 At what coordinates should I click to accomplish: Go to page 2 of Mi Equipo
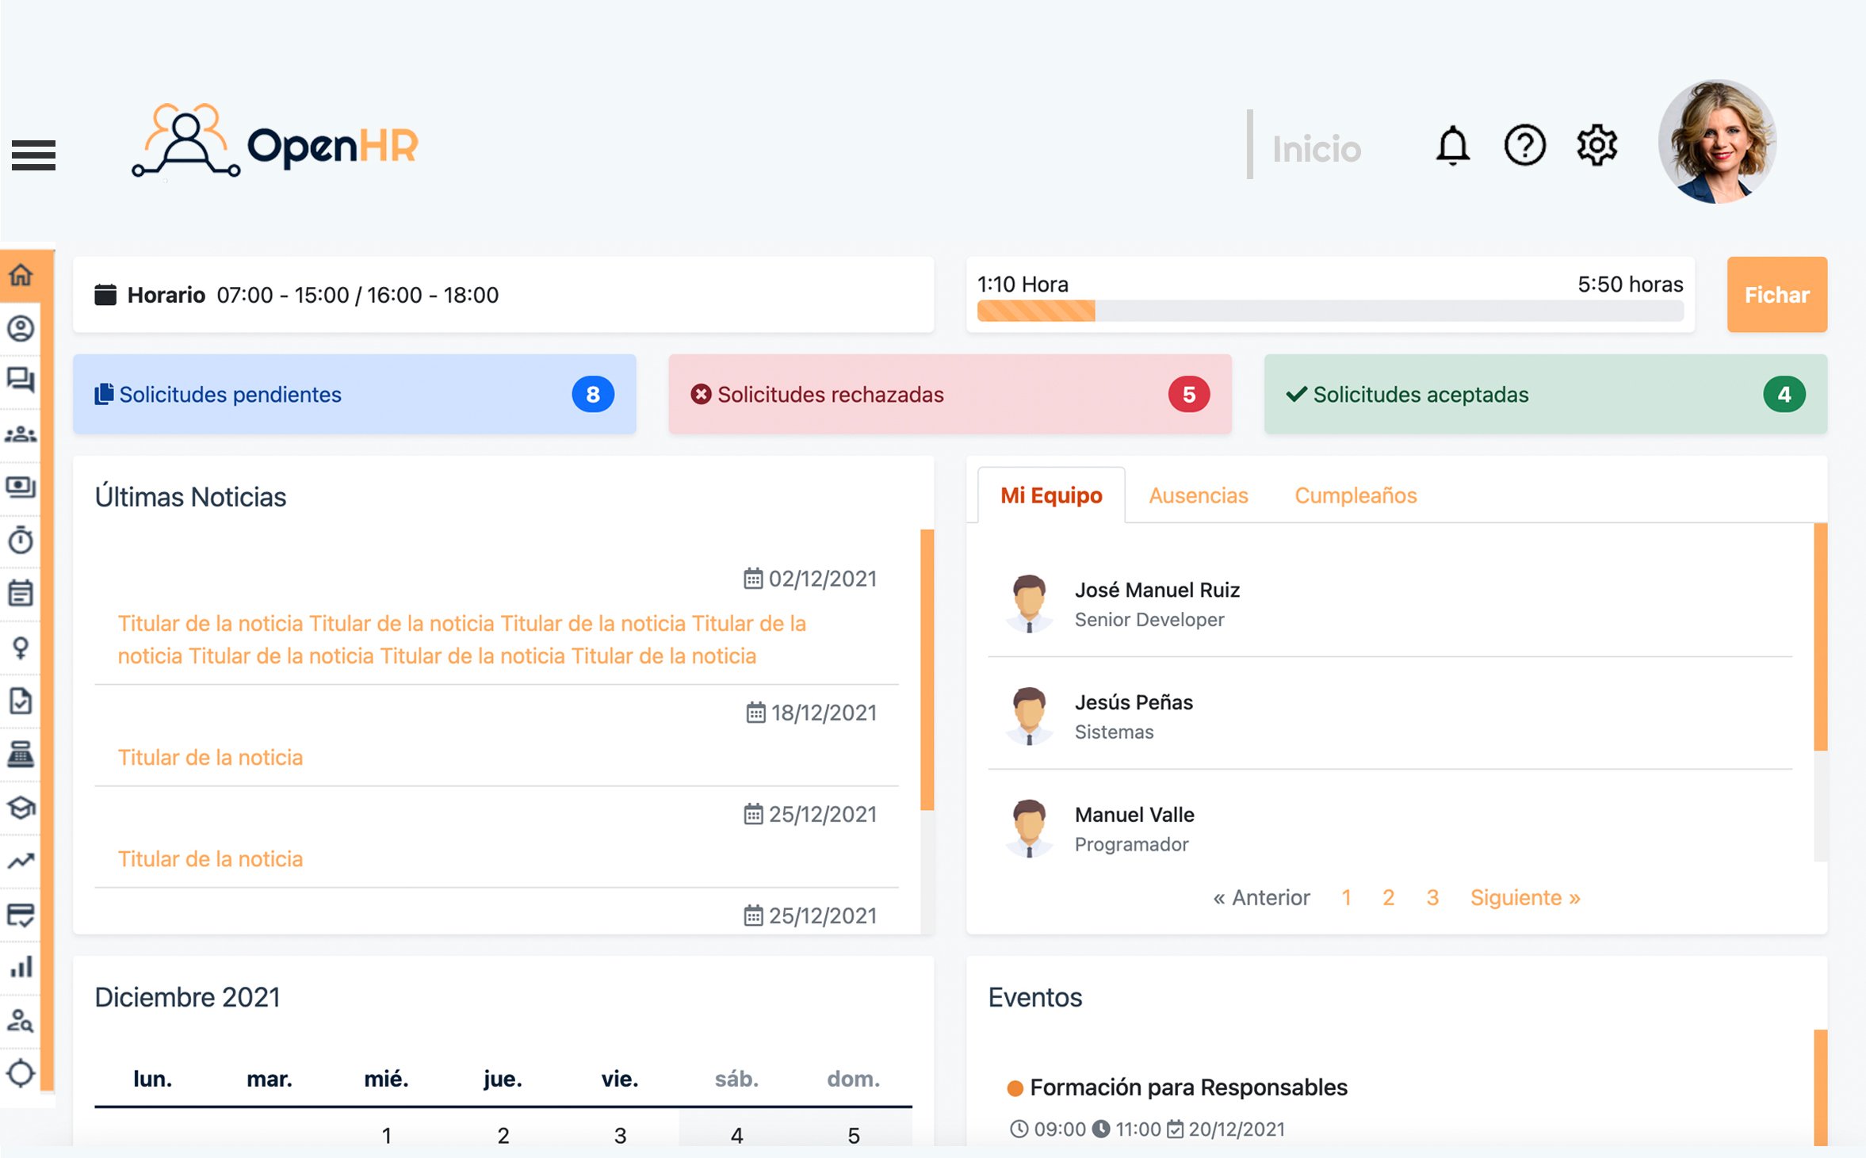tap(1387, 896)
